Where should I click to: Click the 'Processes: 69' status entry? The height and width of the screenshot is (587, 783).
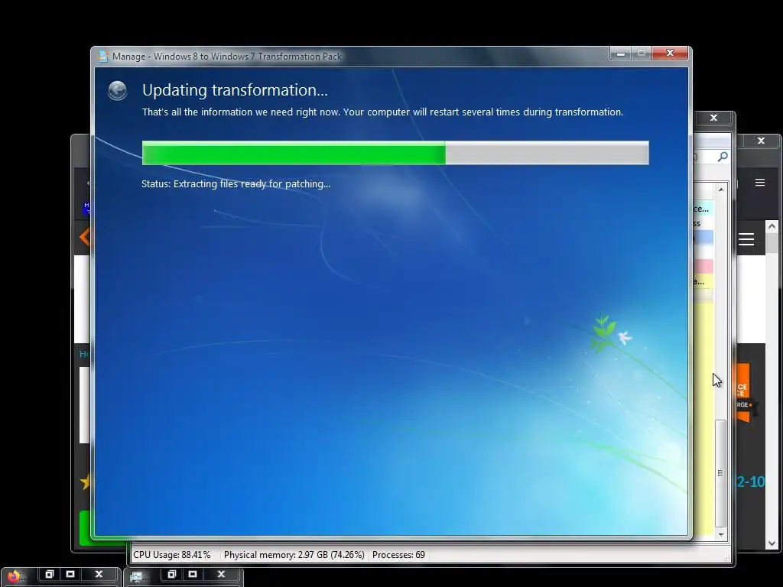pyautogui.click(x=398, y=555)
